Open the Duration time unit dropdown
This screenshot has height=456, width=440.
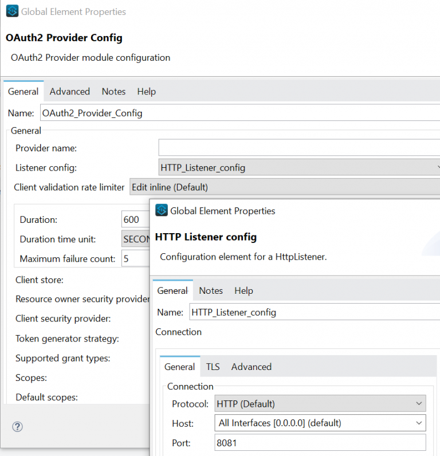pos(136,239)
